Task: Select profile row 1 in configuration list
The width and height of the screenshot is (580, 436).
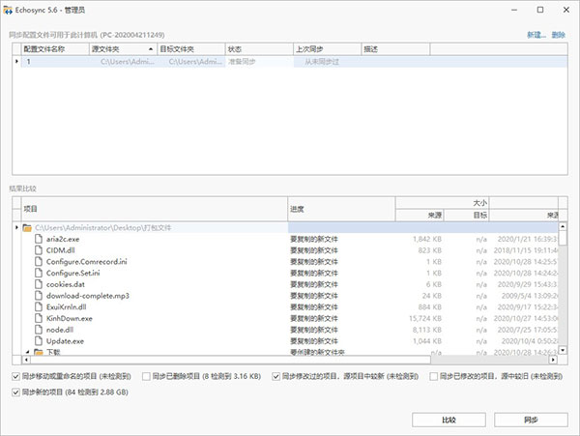Action: pyautogui.click(x=58, y=62)
